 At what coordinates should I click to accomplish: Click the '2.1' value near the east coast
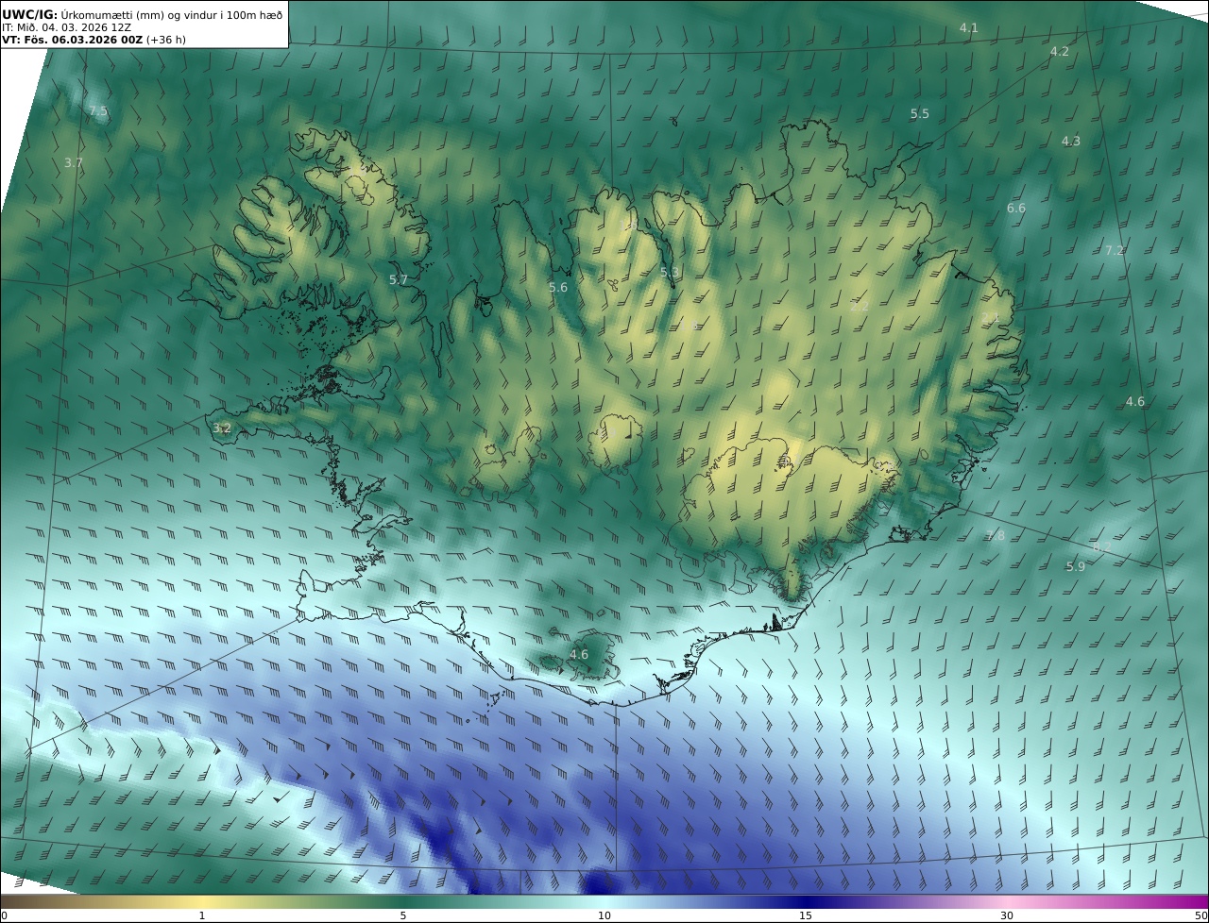point(991,318)
